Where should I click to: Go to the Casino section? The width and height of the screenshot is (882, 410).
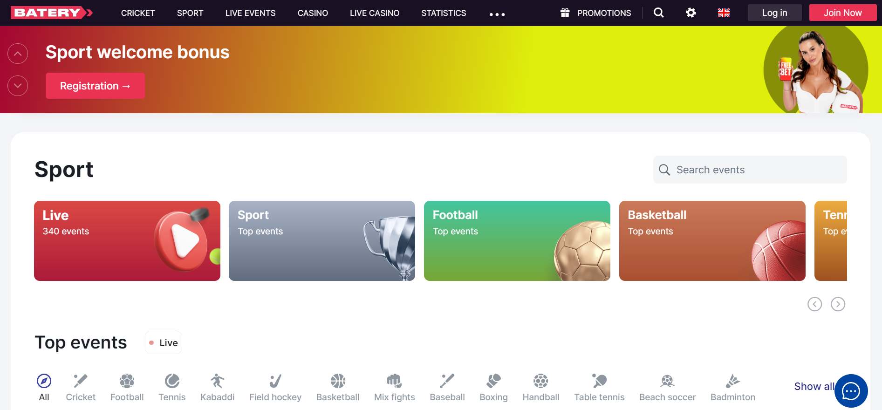point(313,13)
